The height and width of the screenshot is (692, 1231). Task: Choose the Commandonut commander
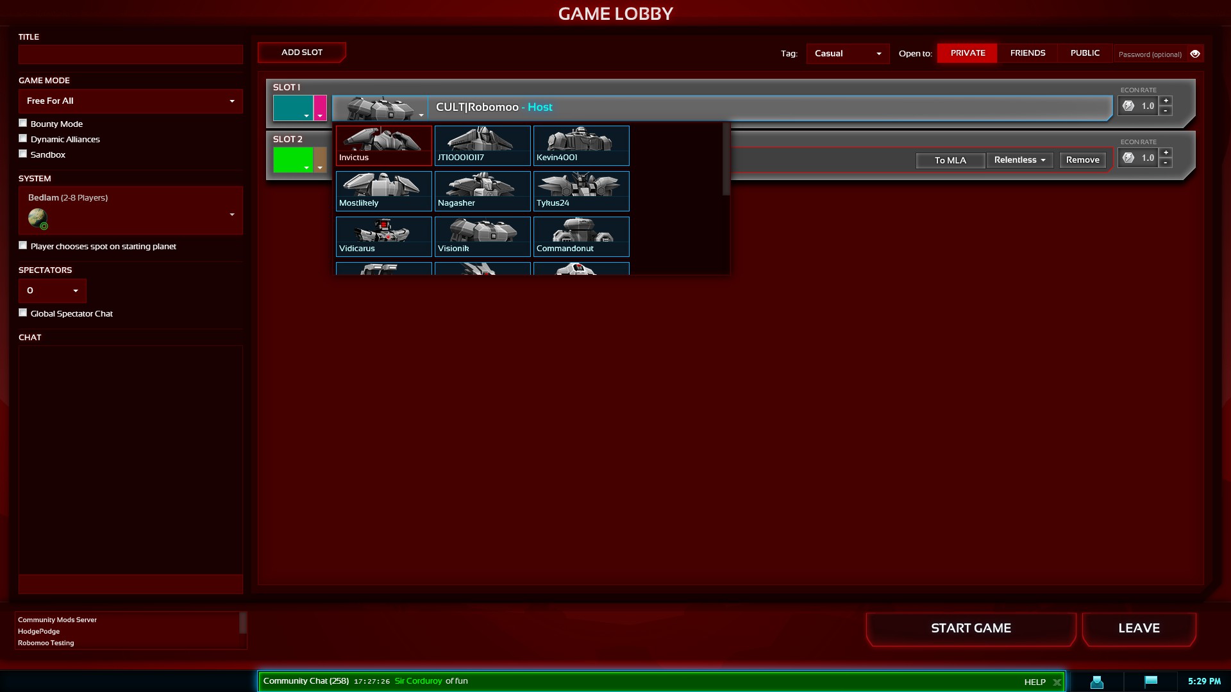click(x=581, y=236)
